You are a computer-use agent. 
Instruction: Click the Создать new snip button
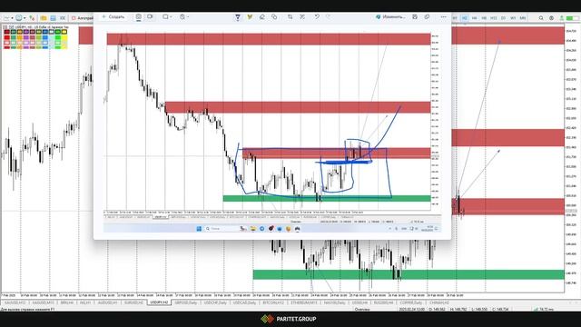(113, 16)
